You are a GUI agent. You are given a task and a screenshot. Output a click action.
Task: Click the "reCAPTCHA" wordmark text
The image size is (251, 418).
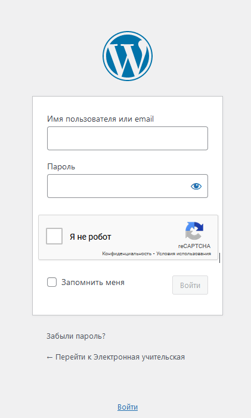(x=194, y=246)
